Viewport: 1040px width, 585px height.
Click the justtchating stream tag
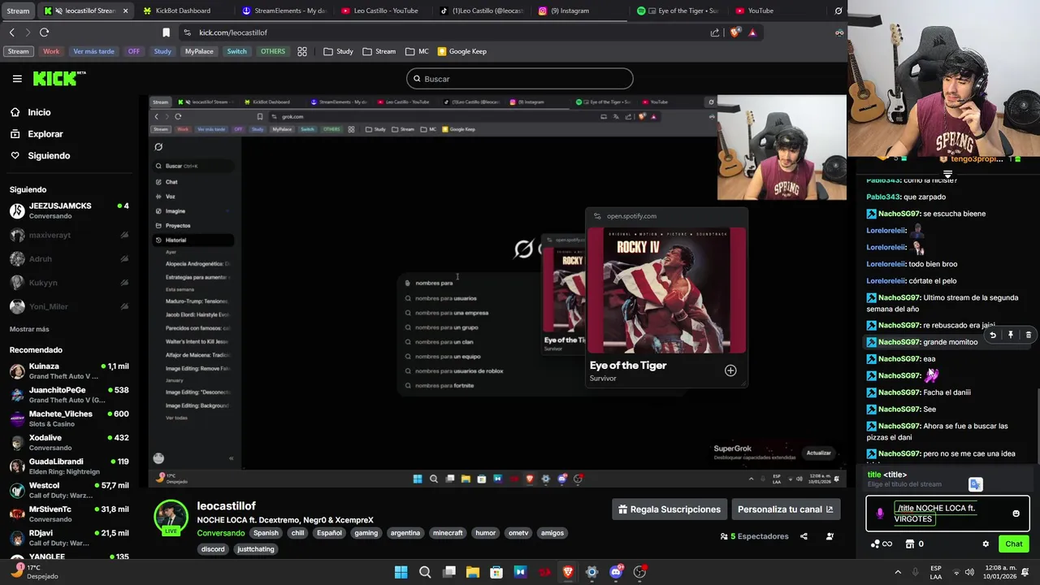point(256,549)
